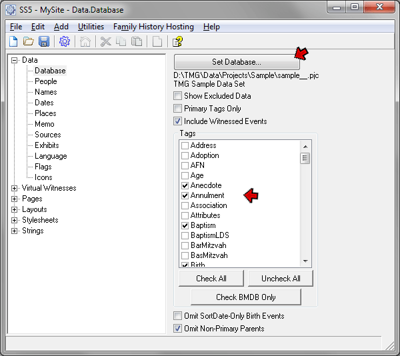Screen dimensions: 400x356
Task: Uncheck the Annulment tag checkbox
Action: point(185,195)
